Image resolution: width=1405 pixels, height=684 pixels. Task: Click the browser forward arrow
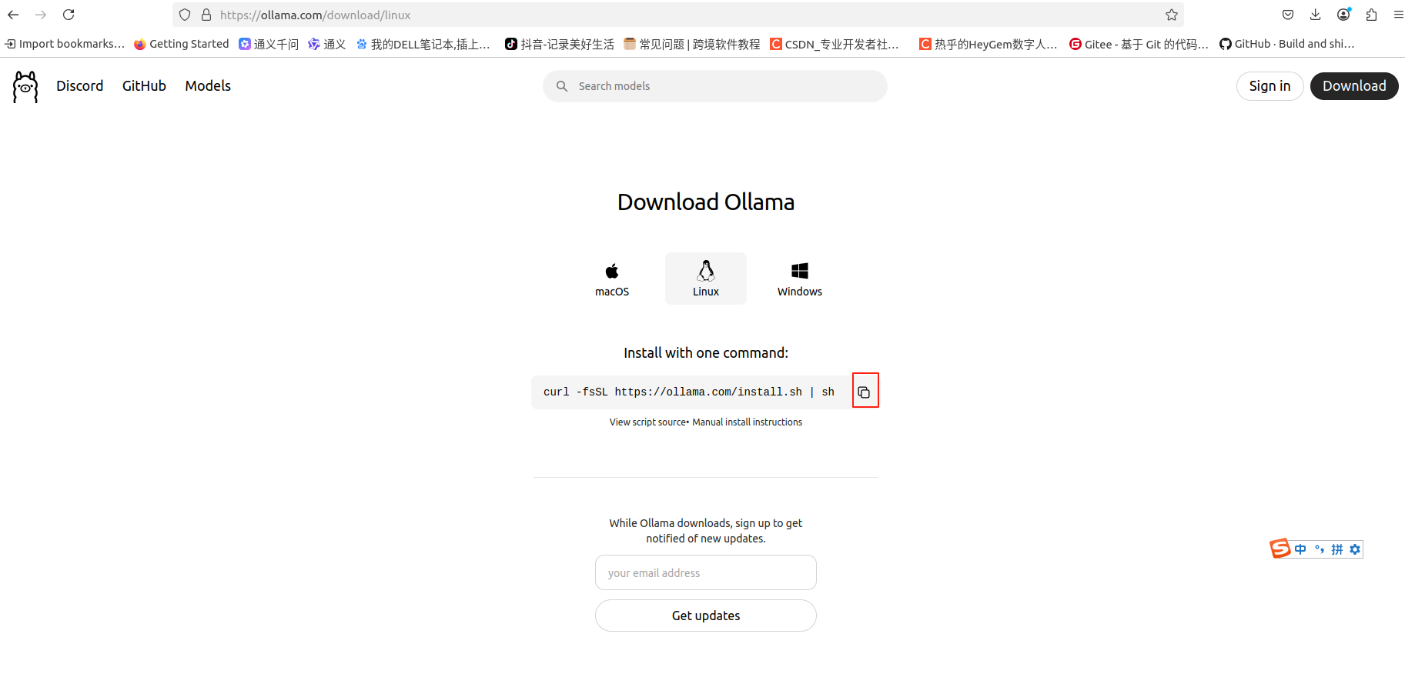tap(41, 15)
